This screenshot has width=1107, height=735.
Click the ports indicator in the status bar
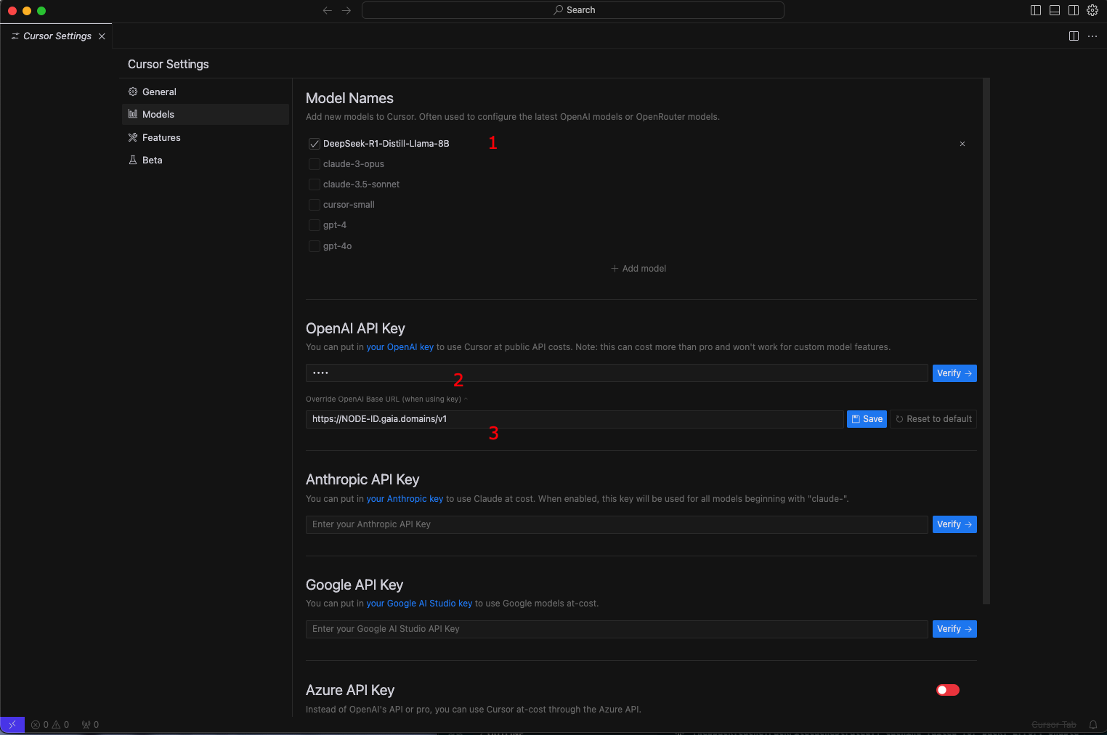(90, 725)
